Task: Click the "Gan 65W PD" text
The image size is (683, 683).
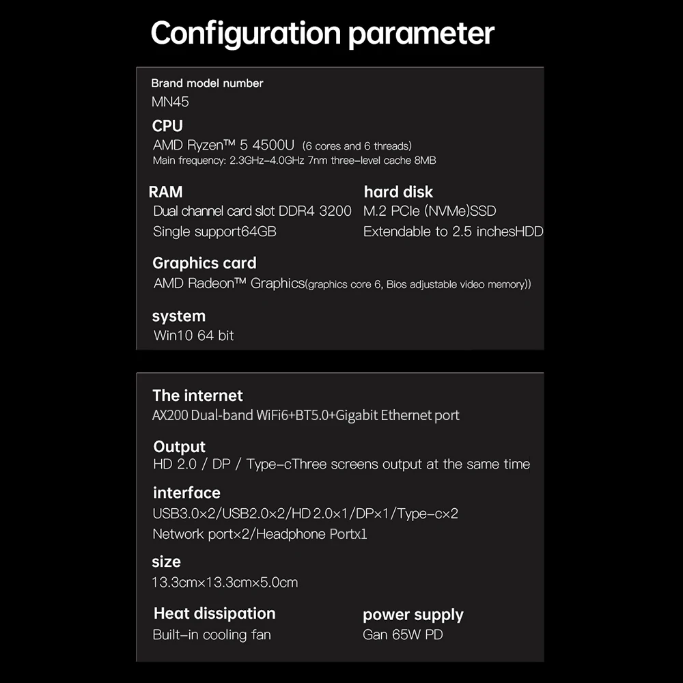Action: tap(403, 635)
